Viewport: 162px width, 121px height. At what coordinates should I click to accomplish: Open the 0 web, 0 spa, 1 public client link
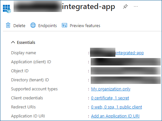(x=116, y=107)
